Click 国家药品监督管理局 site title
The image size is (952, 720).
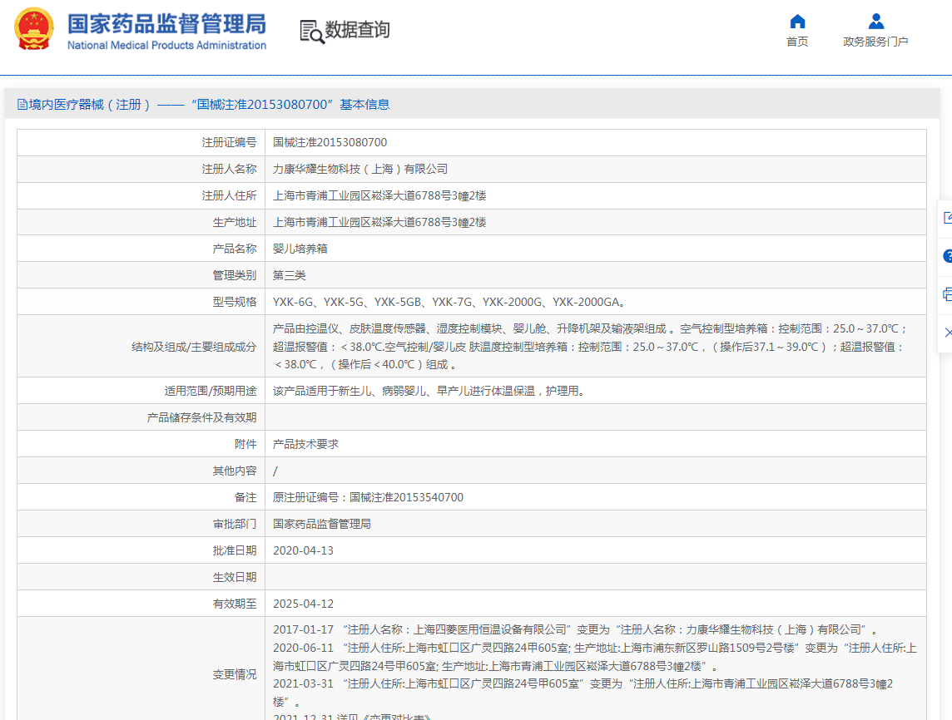166,23
